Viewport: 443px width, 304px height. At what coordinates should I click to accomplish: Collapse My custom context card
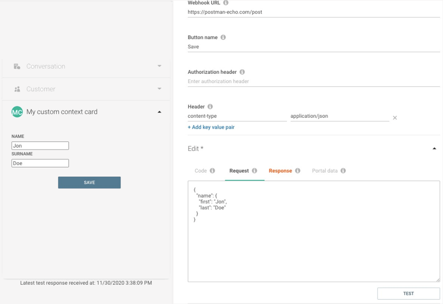(x=159, y=112)
